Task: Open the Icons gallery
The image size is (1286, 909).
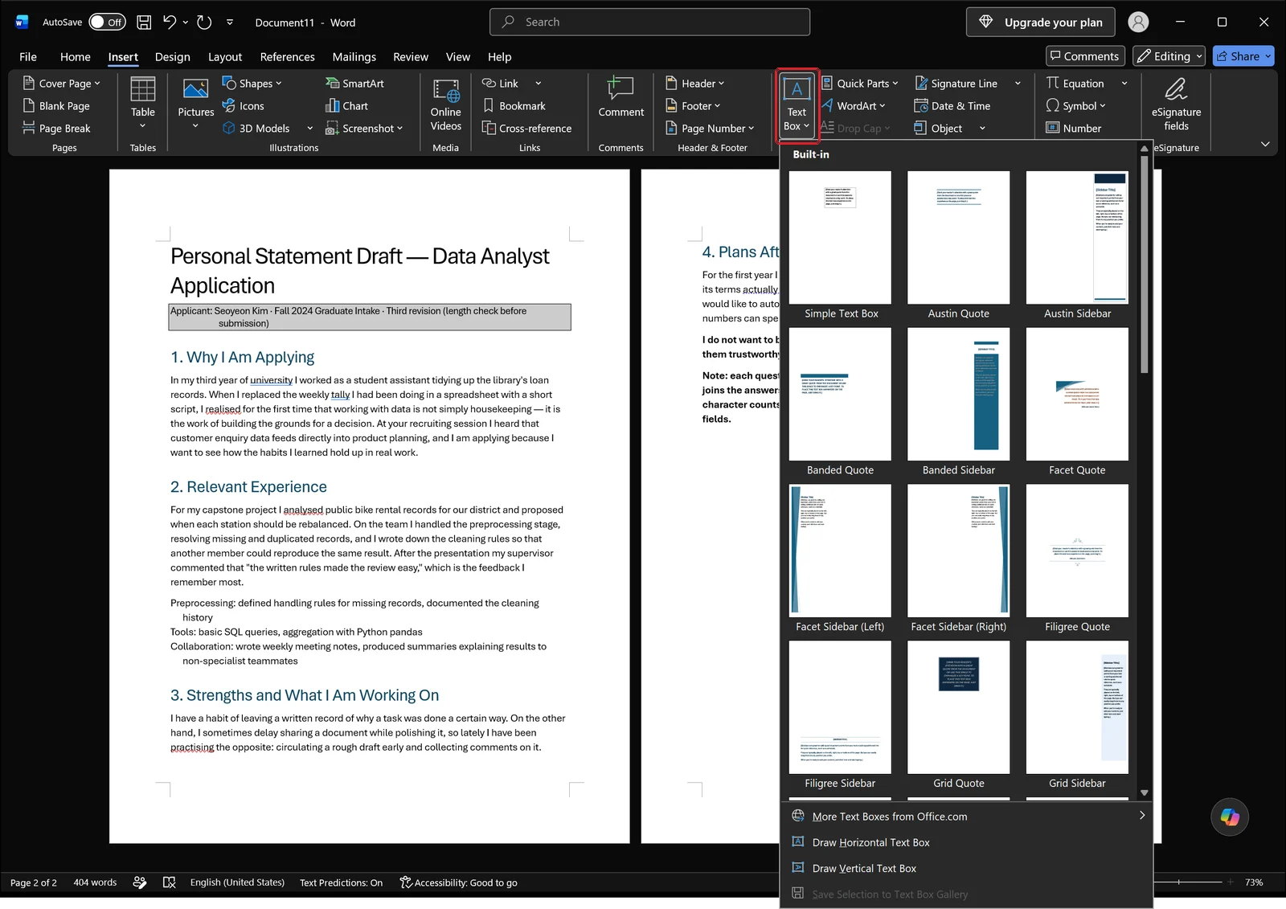Action: coord(243,106)
